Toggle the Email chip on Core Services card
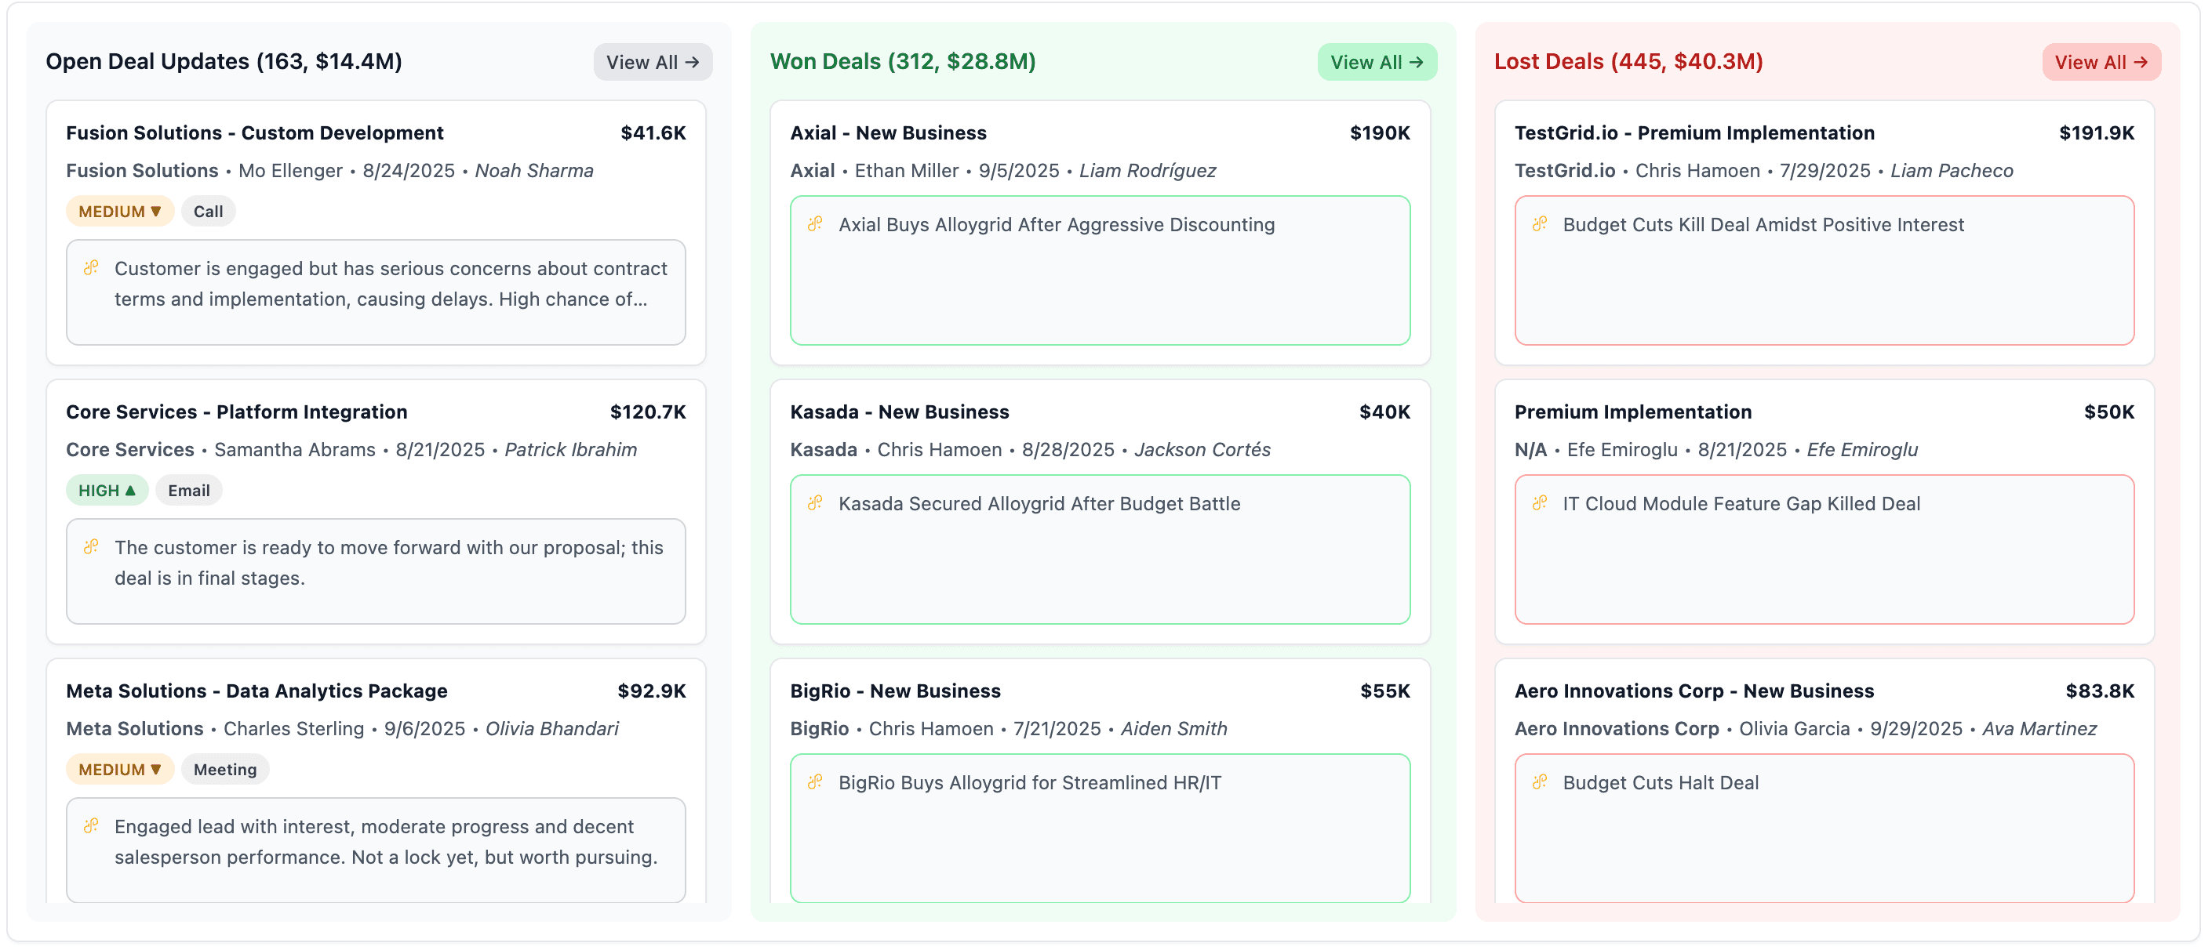Image resolution: width=2212 pixels, height=950 pixels. coord(189,490)
